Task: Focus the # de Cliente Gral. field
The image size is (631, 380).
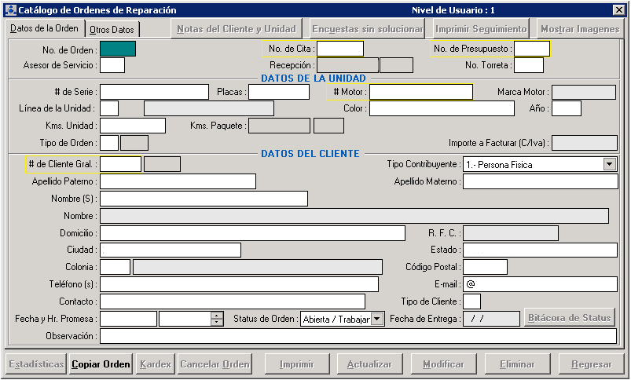Action: (120, 164)
